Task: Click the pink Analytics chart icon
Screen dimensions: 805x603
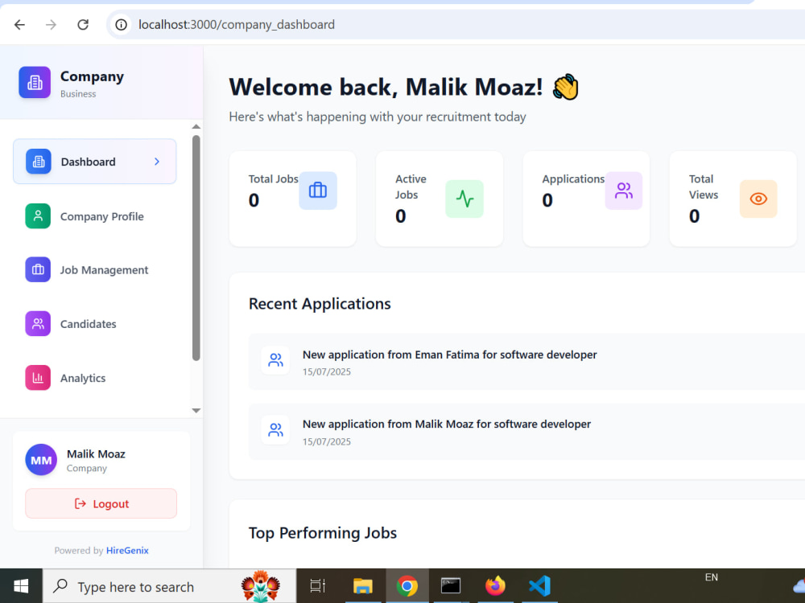Action: point(38,378)
